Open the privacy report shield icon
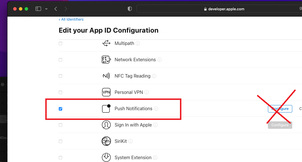 pyautogui.click(x=130, y=9)
